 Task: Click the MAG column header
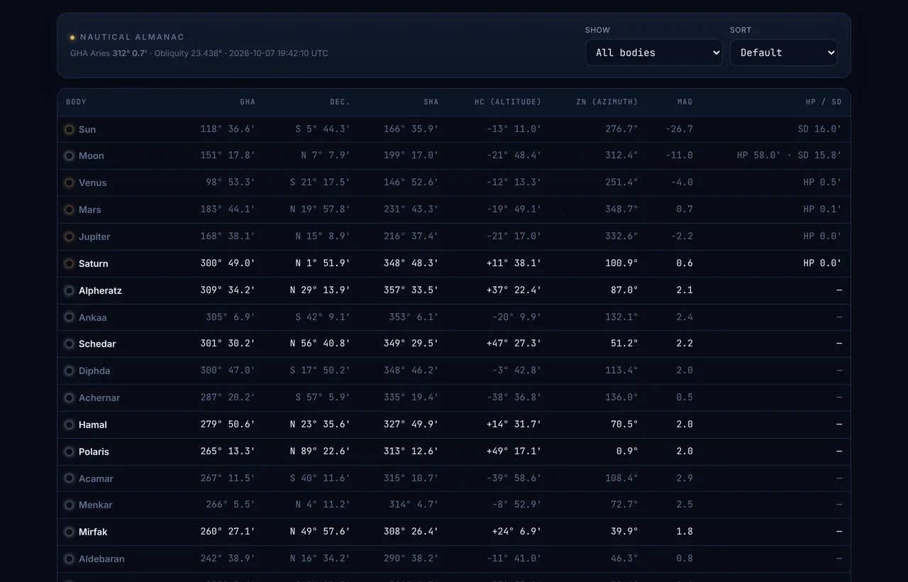coord(685,102)
